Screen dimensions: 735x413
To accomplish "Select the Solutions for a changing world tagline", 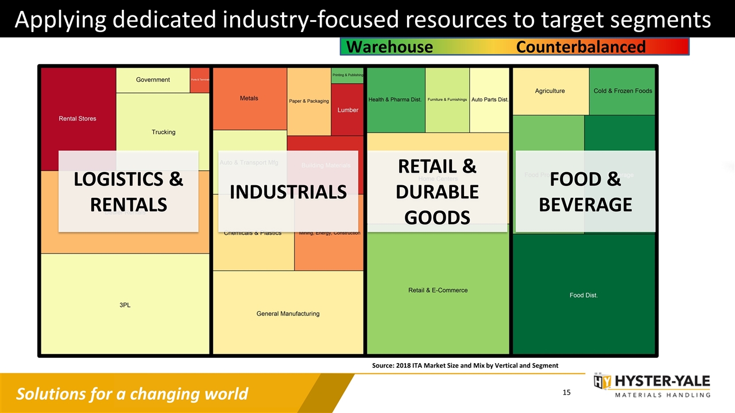I will pyautogui.click(x=132, y=394).
